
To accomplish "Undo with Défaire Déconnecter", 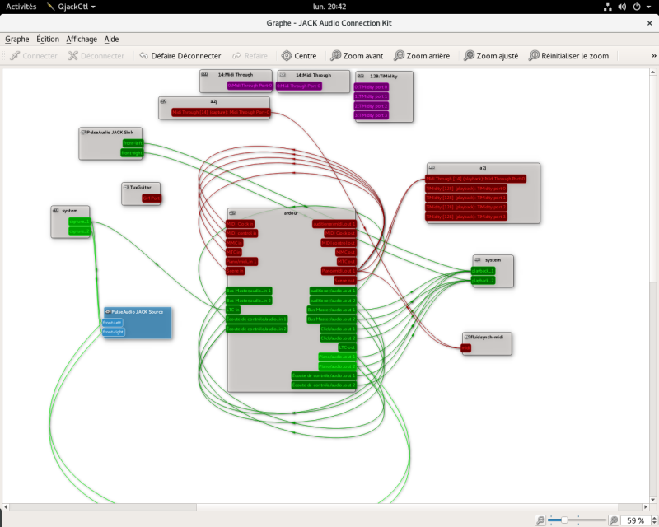I will pyautogui.click(x=180, y=55).
